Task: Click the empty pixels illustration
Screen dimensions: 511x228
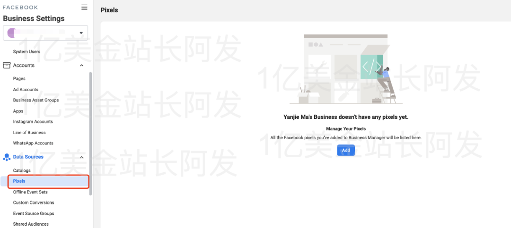Action: click(346, 69)
